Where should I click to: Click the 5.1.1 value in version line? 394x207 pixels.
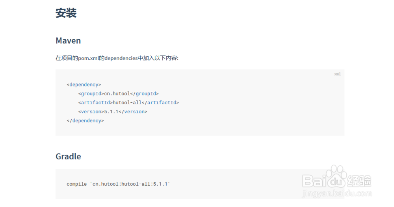pos(112,111)
